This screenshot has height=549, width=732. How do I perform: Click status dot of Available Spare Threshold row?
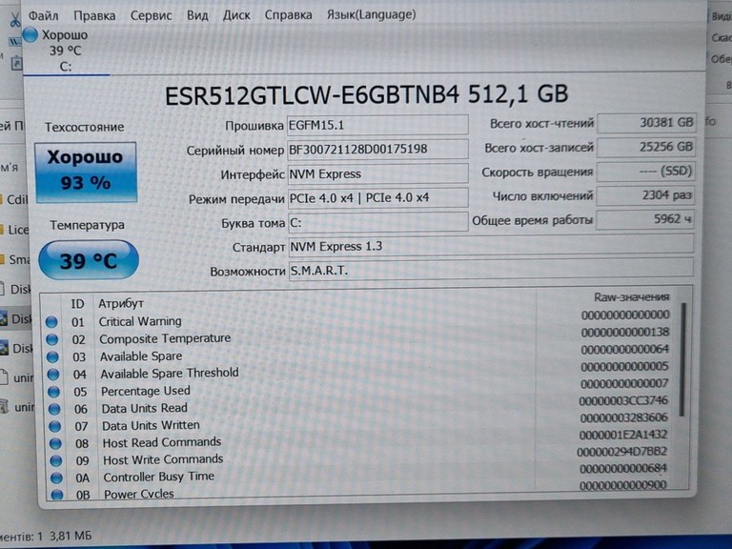coord(53,375)
